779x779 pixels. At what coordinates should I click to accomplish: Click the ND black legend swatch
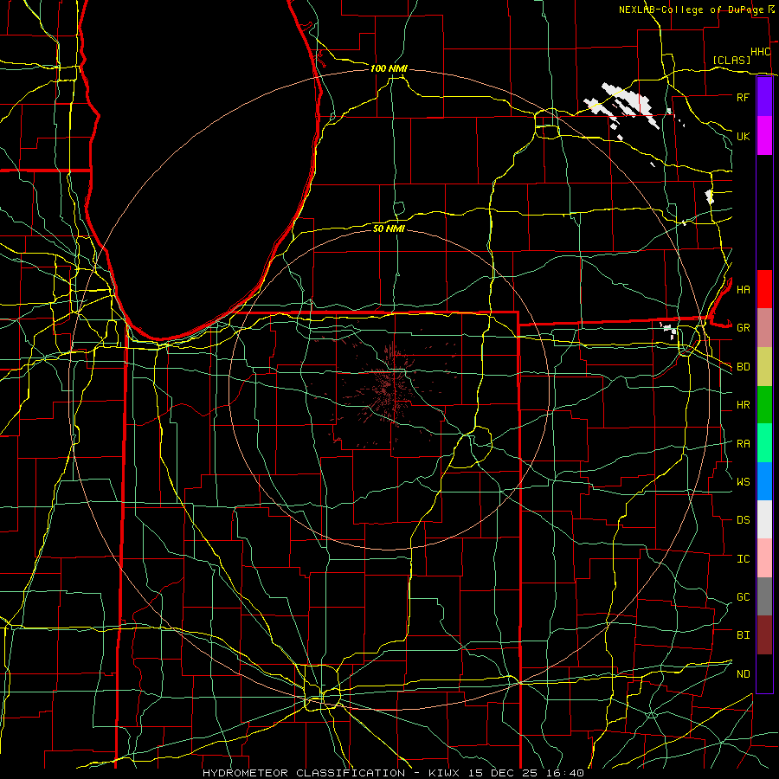764,673
